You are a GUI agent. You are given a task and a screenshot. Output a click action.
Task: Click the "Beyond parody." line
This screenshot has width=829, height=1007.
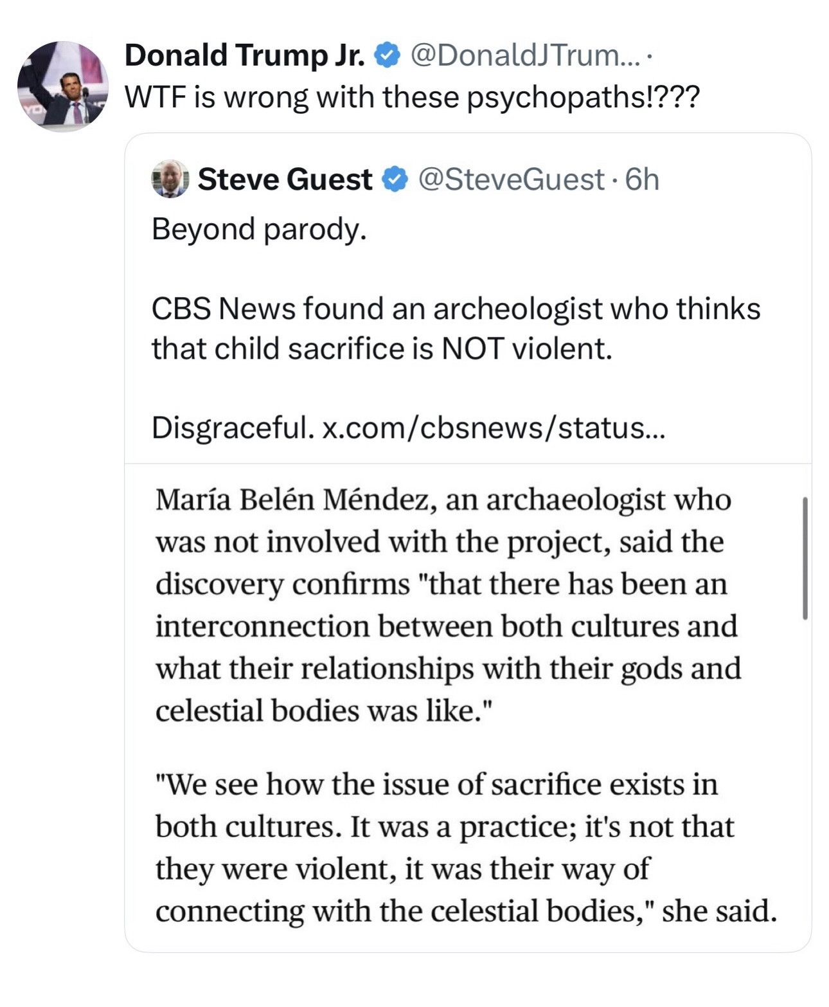(259, 229)
